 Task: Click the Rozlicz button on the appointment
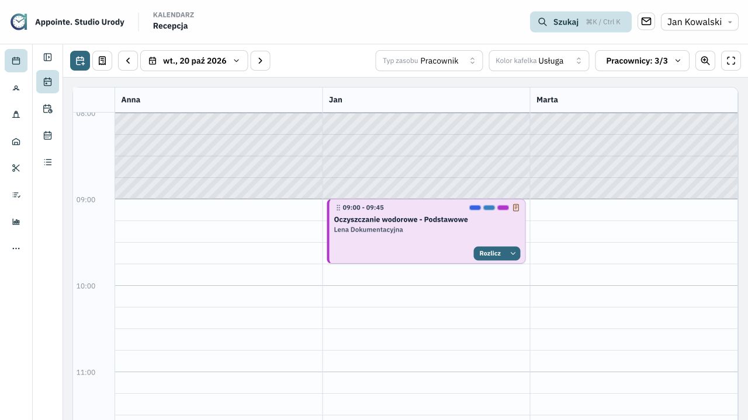tap(490, 253)
